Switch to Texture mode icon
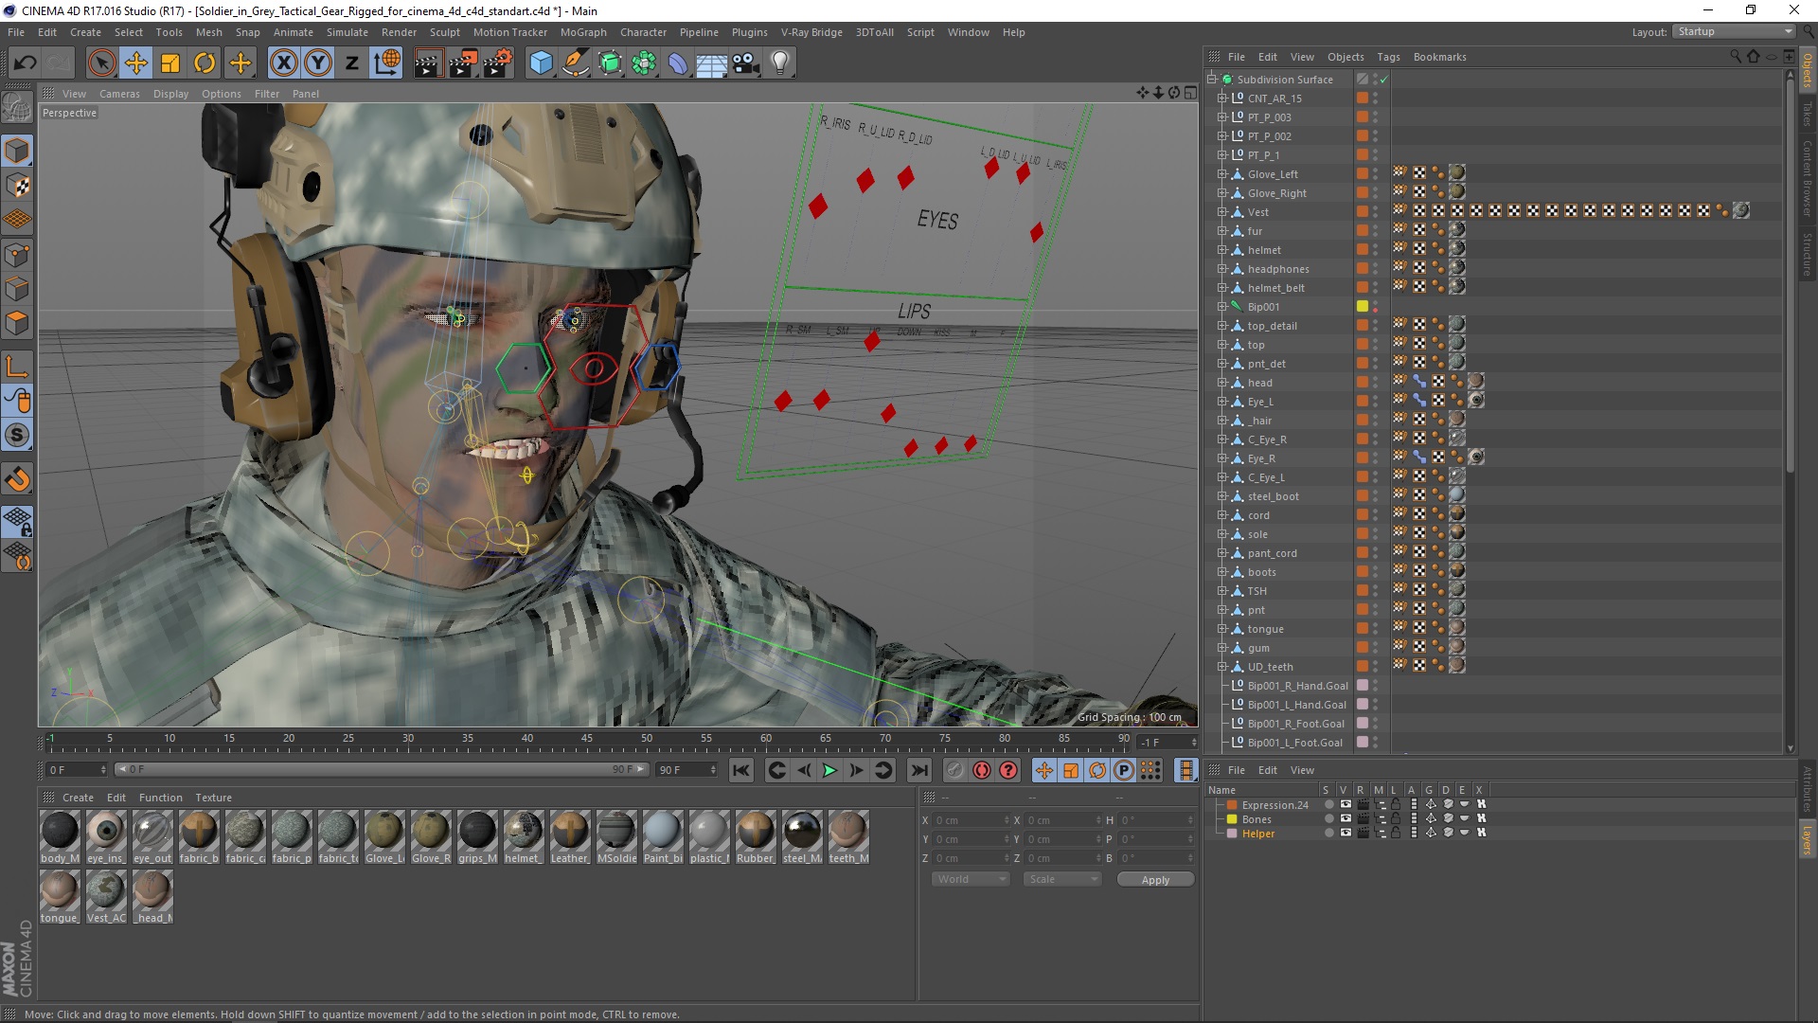This screenshot has width=1818, height=1023. (17, 186)
